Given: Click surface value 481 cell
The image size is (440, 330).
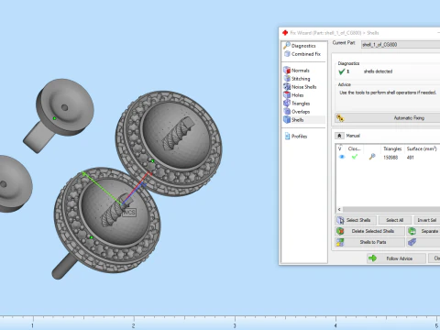Looking at the screenshot, I should tap(410, 158).
